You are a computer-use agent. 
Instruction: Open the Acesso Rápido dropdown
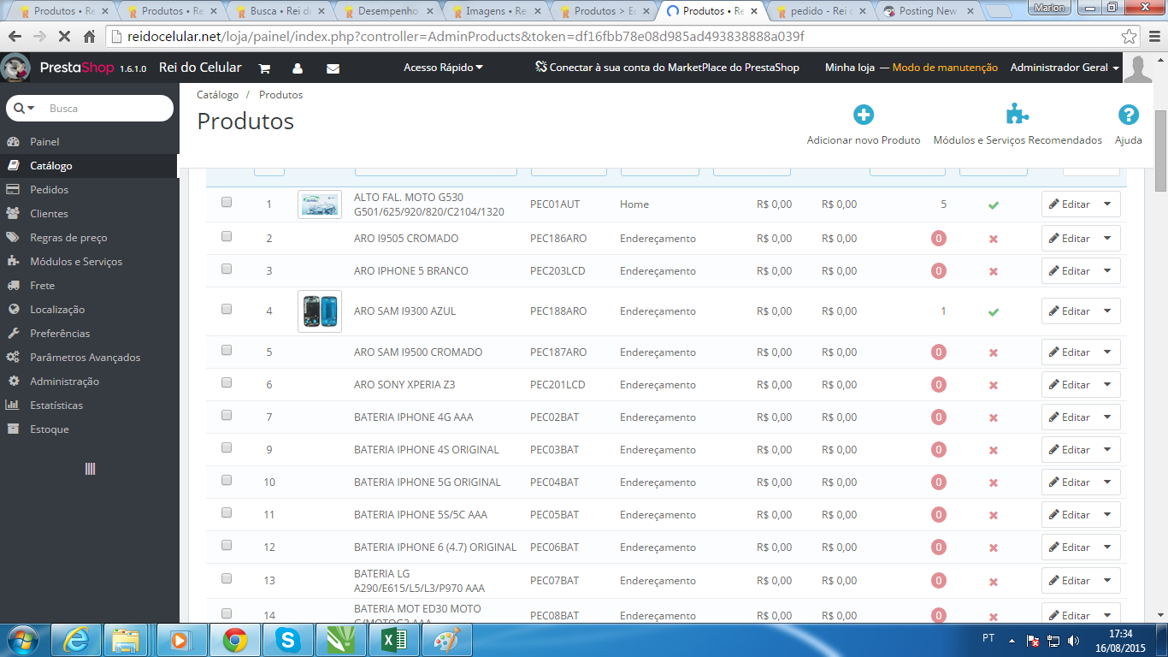(x=443, y=68)
